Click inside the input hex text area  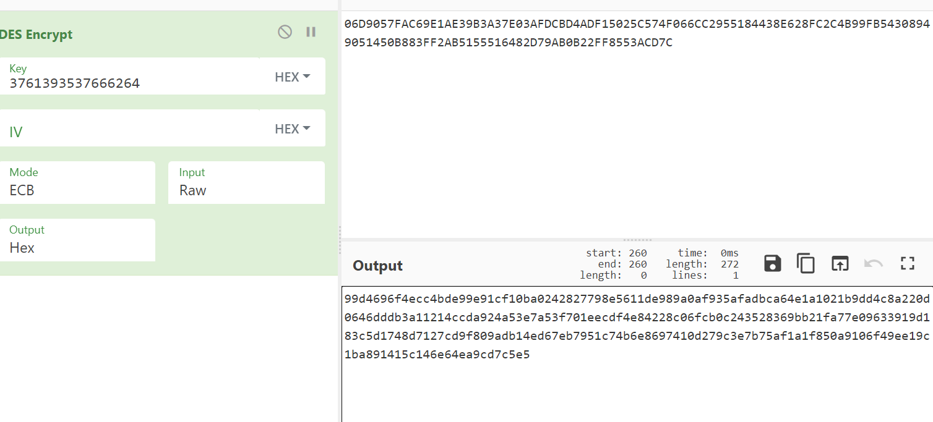pos(636,136)
